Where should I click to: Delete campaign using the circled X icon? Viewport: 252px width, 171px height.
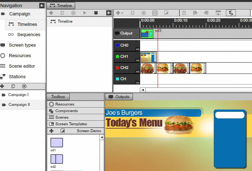pos(24,86)
